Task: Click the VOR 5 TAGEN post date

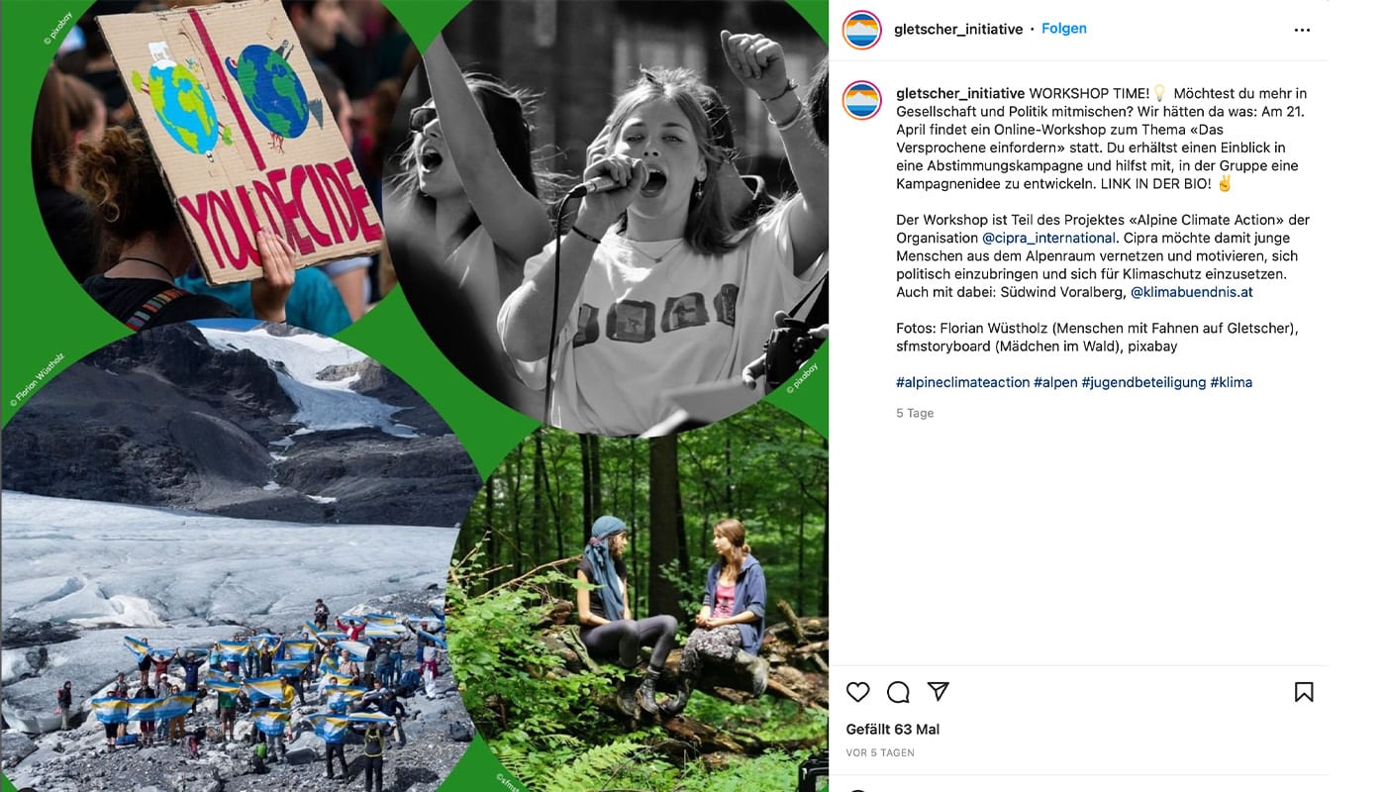Action: pyautogui.click(x=880, y=752)
